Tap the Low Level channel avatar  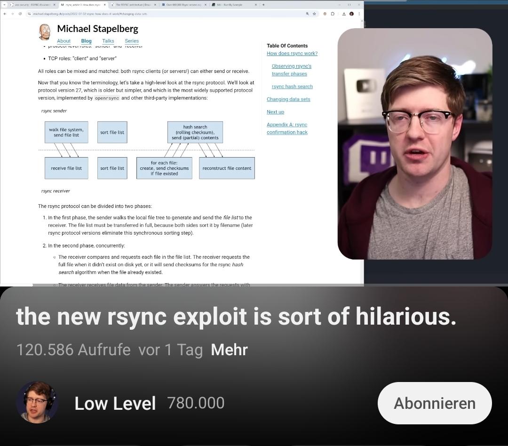37,402
